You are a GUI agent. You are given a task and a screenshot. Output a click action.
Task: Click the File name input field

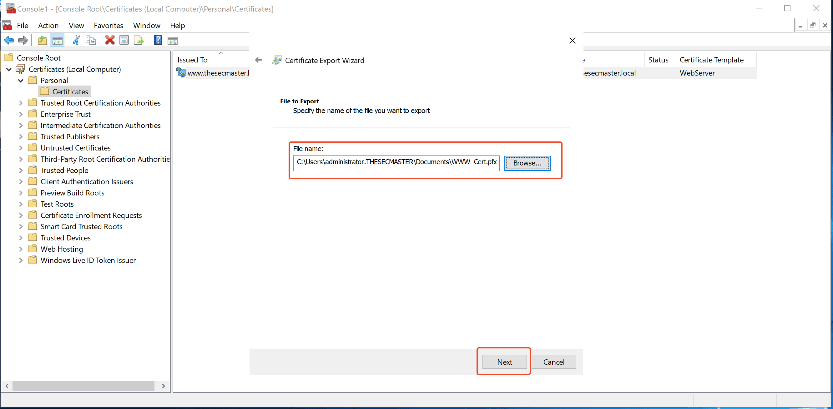click(x=396, y=163)
